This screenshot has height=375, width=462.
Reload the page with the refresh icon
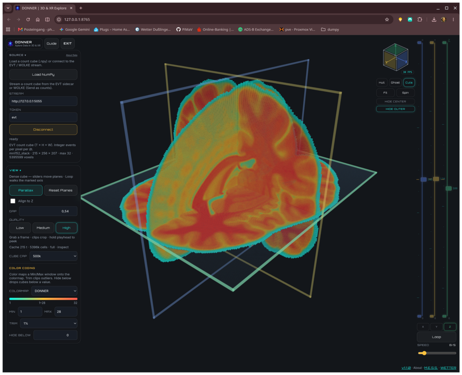pyautogui.click(x=28, y=19)
